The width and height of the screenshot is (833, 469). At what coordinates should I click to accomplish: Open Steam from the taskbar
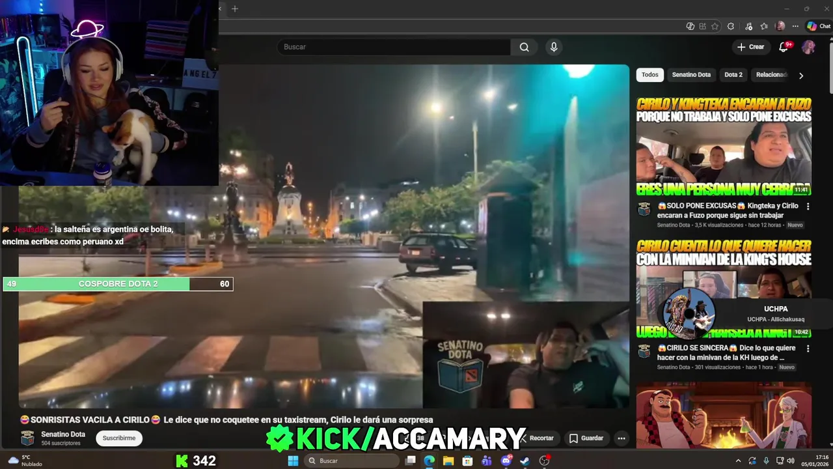pos(525,461)
